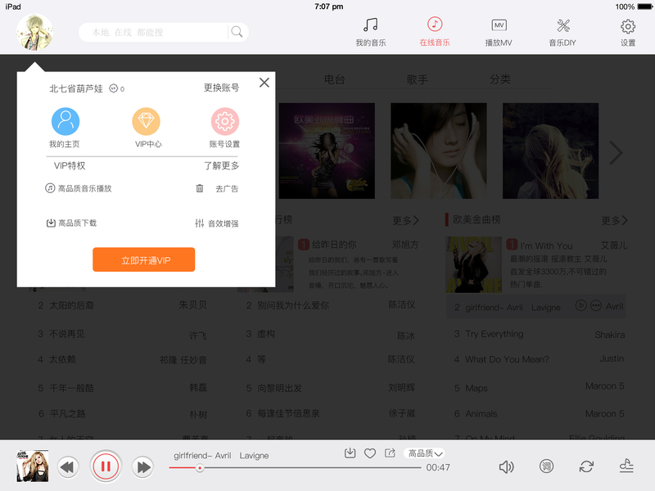Toggle repeat loop mode icon

[586, 466]
